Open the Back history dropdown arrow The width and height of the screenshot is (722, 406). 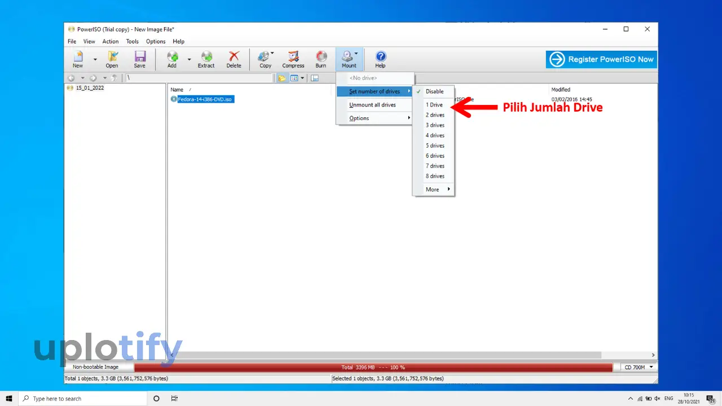coord(82,78)
